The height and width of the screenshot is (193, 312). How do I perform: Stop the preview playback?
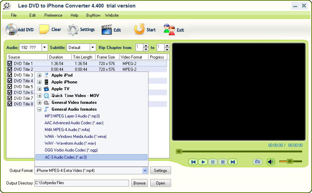coord(223,162)
